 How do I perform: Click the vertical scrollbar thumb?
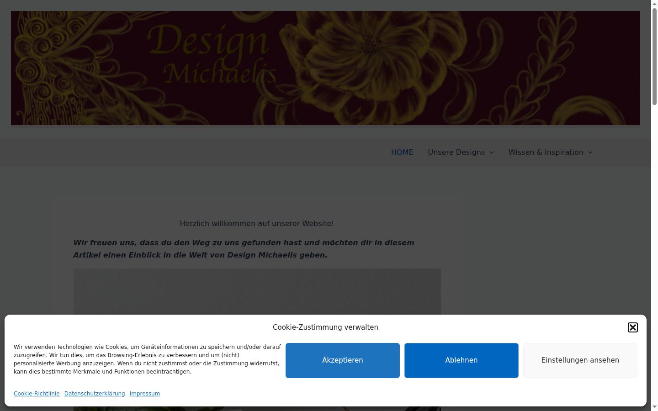(654, 57)
